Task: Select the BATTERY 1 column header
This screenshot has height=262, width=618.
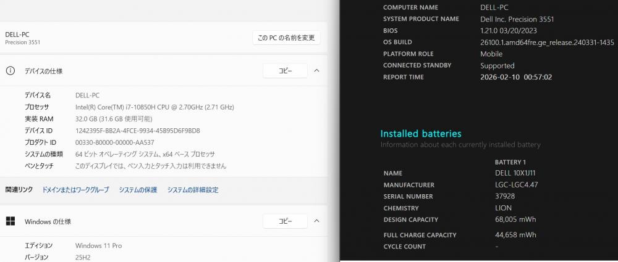Action: [x=510, y=162]
